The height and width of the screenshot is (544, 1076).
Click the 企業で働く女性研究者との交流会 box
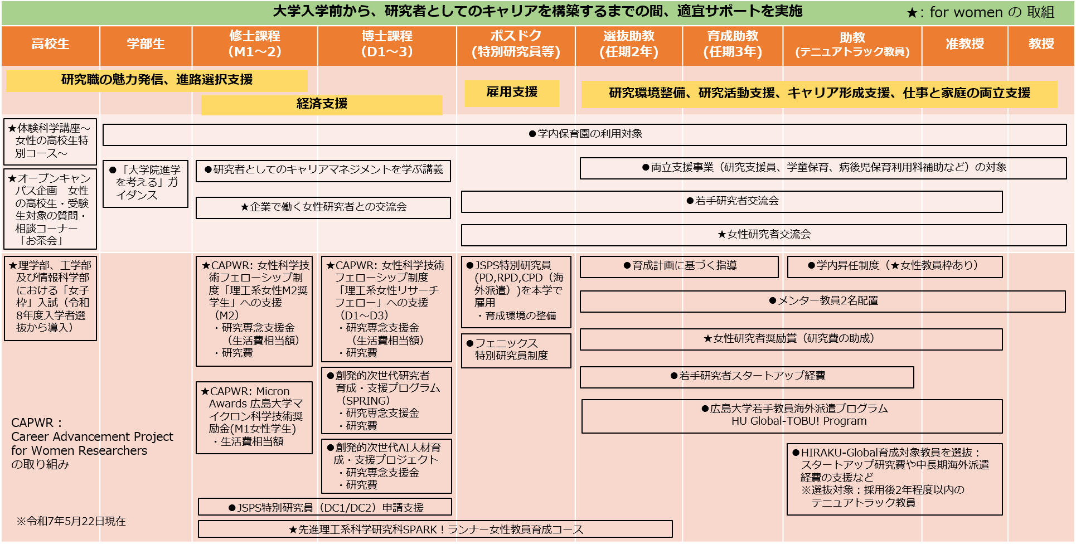coord(323,208)
